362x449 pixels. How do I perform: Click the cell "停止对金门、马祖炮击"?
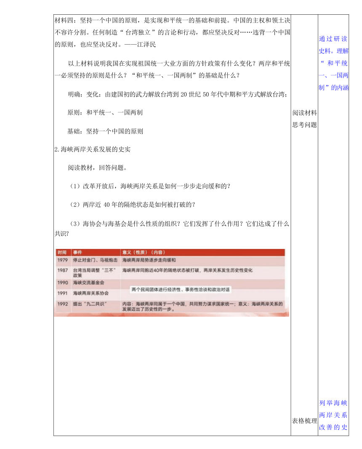[95, 260]
